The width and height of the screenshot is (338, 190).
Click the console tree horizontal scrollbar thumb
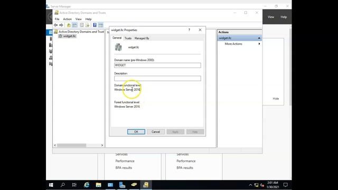[72, 146]
